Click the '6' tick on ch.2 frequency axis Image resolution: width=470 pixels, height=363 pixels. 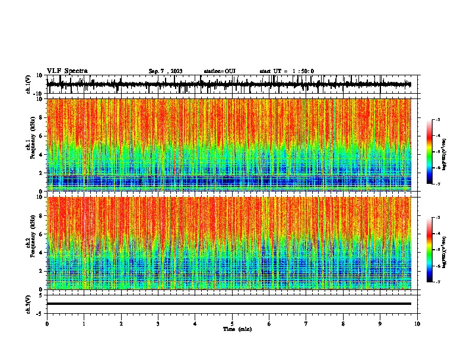coord(41,234)
